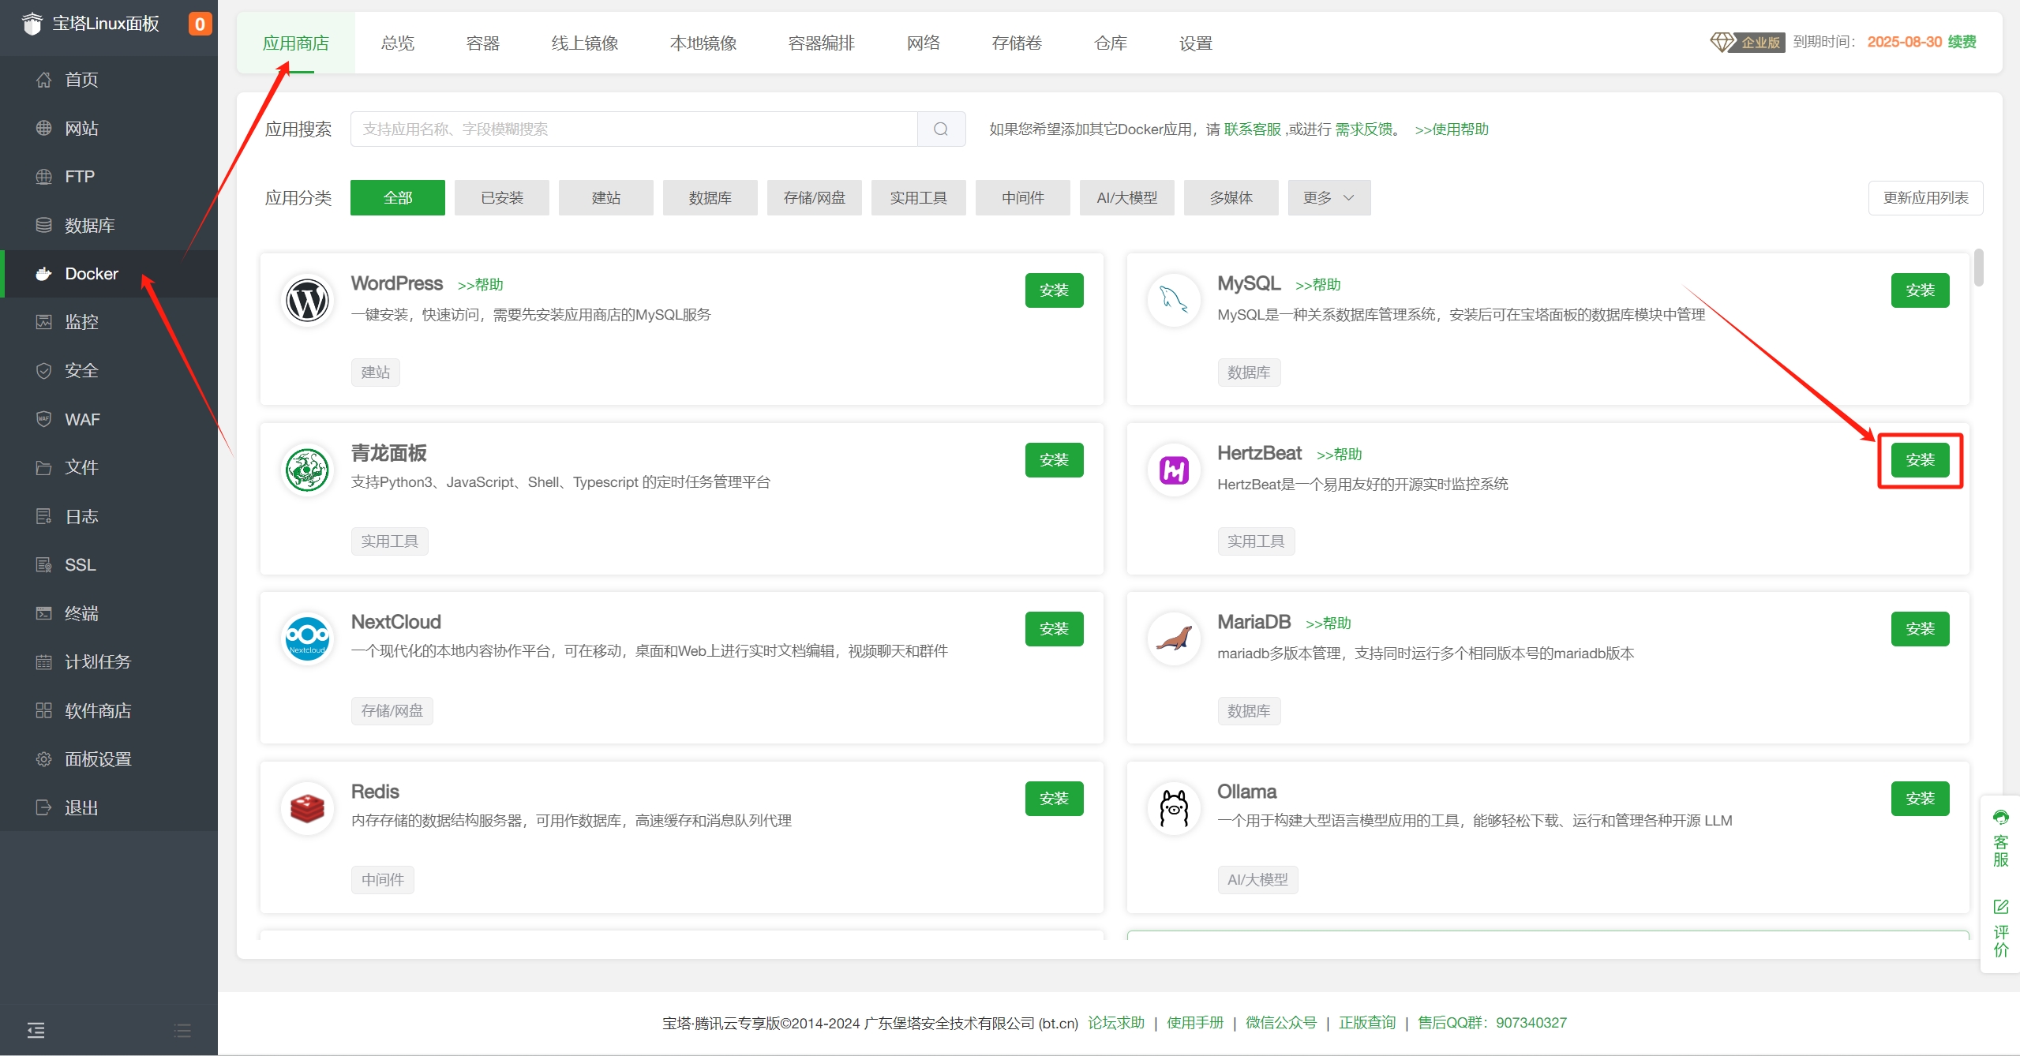
Task: Click the NextCloud app logo
Action: point(307,638)
